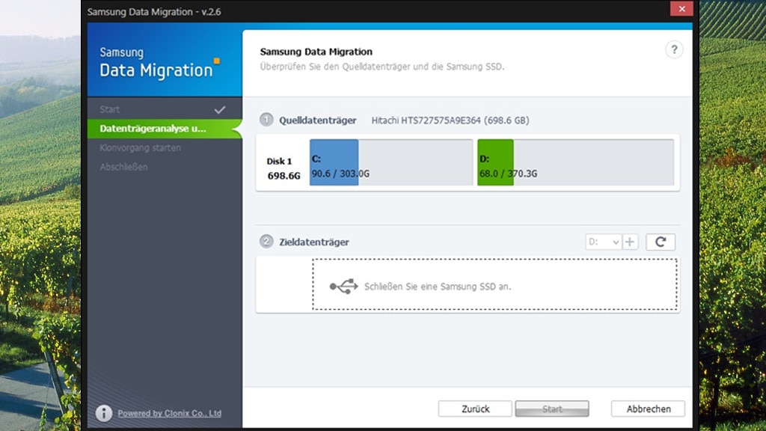The image size is (766, 431).
Task: Click the USB connection icon
Action: click(343, 287)
